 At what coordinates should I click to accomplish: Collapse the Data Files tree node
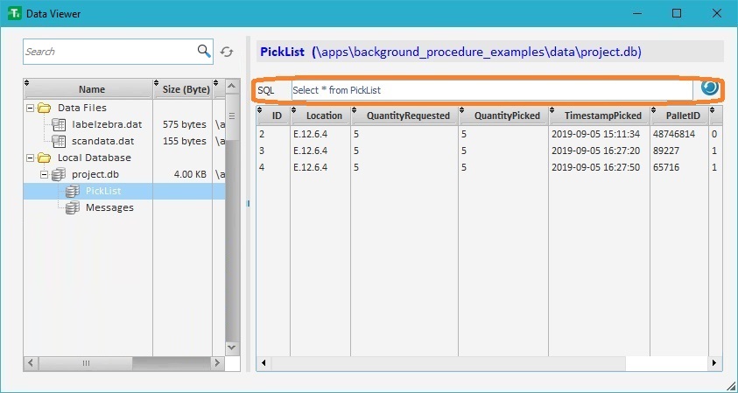pyautogui.click(x=30, y=108)
